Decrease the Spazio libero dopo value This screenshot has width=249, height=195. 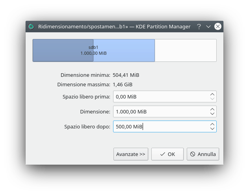212,129
